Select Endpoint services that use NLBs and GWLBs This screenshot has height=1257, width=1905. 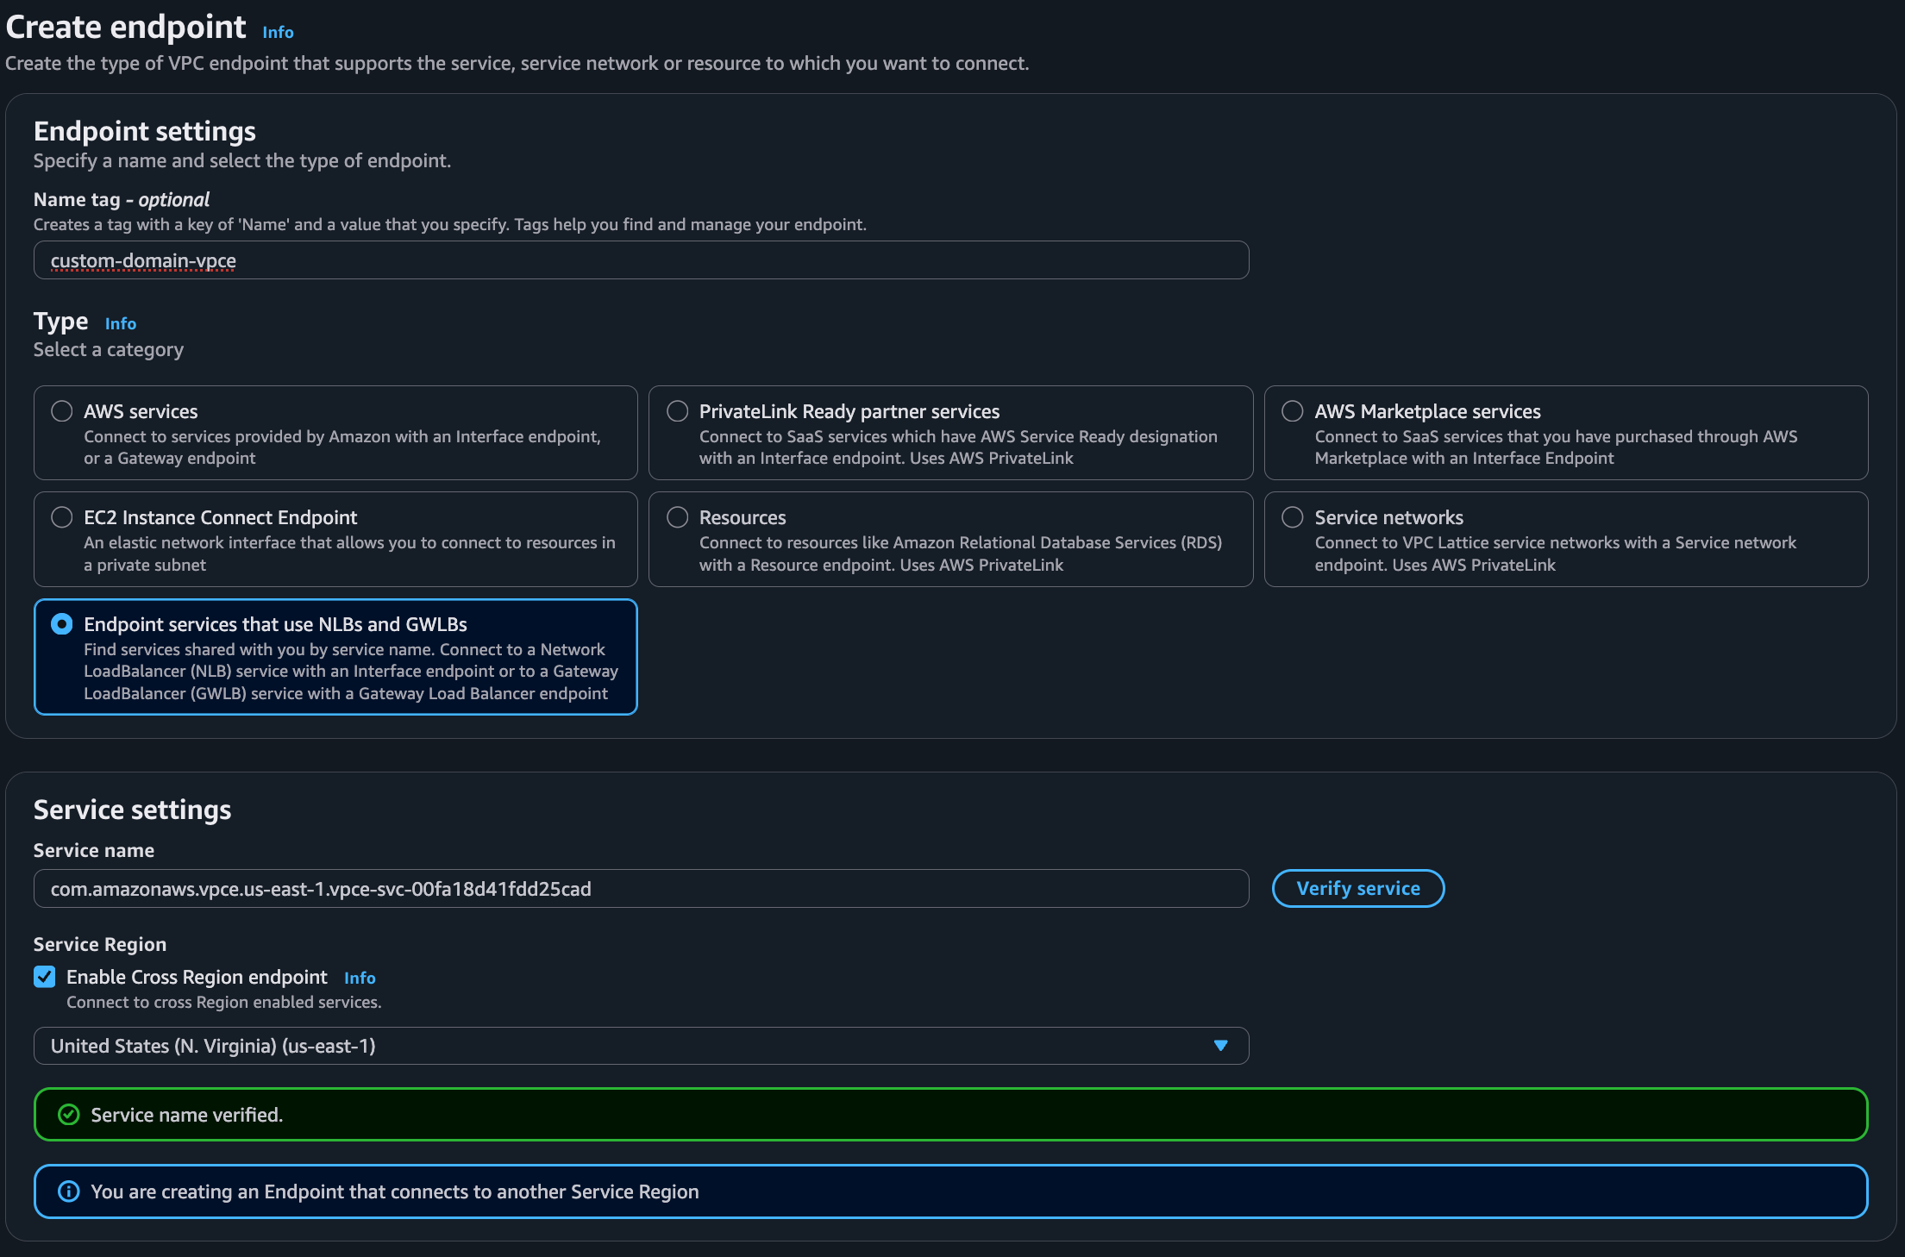pyautogui.click(x=61, y=623)
